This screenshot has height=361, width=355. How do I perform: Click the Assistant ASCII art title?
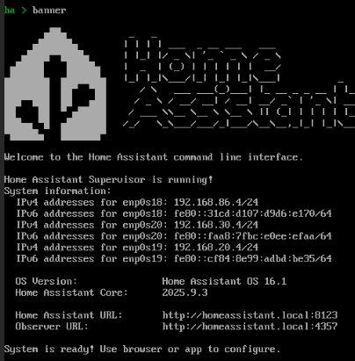click(239, 105)
